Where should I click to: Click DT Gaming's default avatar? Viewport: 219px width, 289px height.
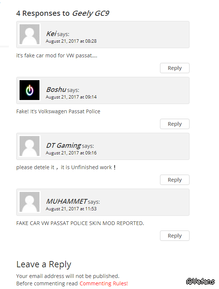tap(29, 146)
